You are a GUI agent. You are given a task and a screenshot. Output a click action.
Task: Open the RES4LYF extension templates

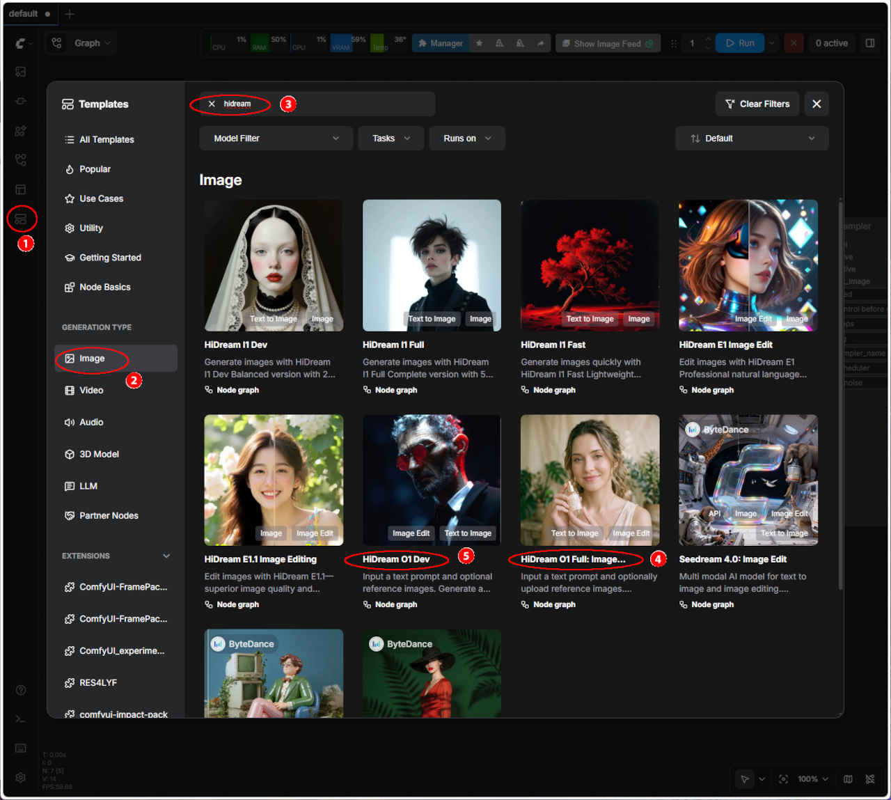click(x=116, y=682)
